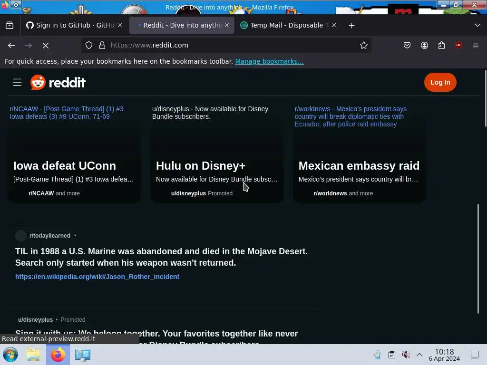The image size is (487, 365).
Task: Open the Start menu
Action: [10, 355]
